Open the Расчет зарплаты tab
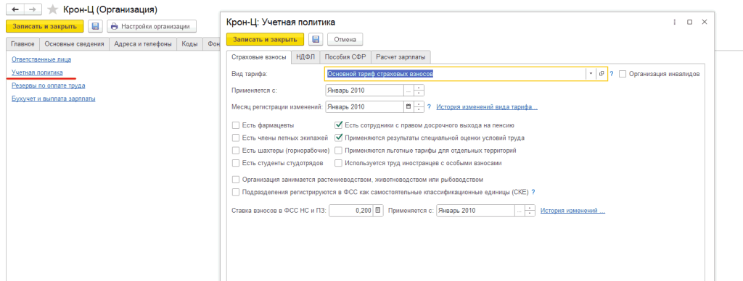This screenshot has height=281, width=743. pyautogui.click(x=401, y=57)
